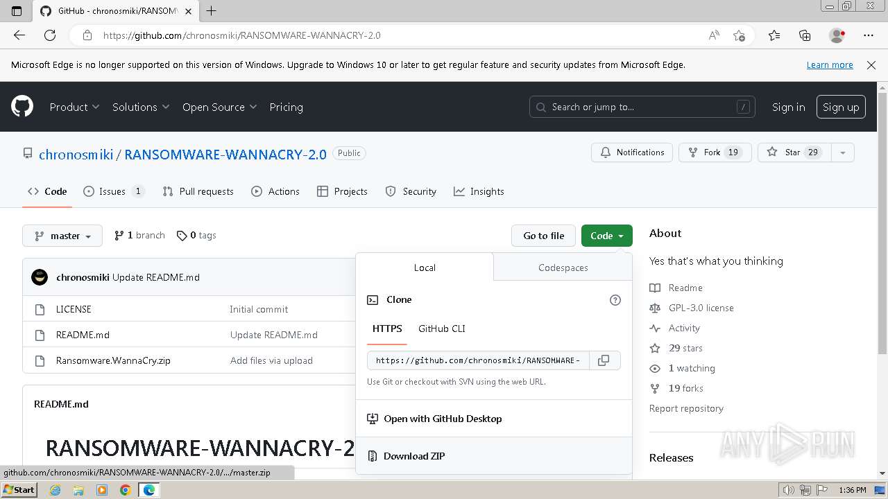Open README.md file in list
The image size is (888, 499).
pos(83,335)
